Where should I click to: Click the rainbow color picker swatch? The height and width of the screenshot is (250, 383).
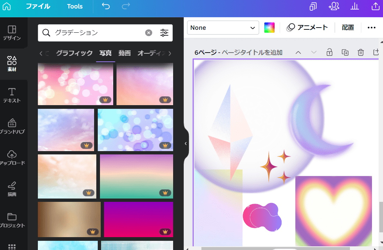pos(269,27)
